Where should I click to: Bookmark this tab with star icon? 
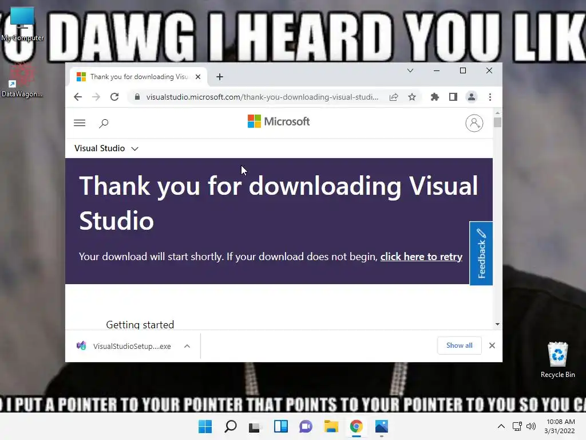pos(412,97)
